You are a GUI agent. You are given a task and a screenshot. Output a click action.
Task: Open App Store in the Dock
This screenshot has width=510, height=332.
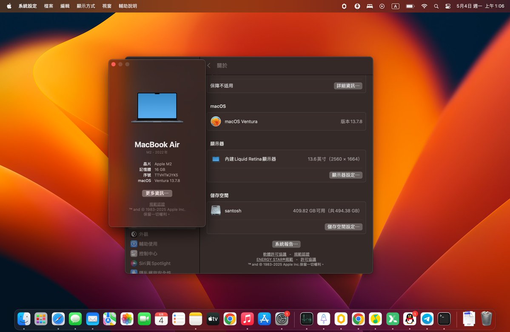click(264, 319)
